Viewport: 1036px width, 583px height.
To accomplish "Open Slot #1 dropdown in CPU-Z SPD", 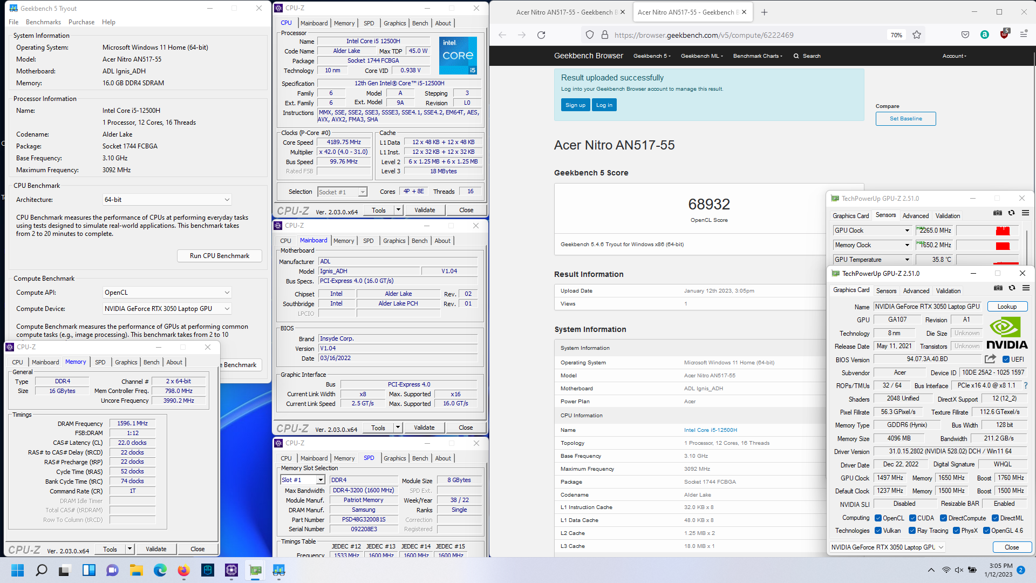I will [303, 480].
